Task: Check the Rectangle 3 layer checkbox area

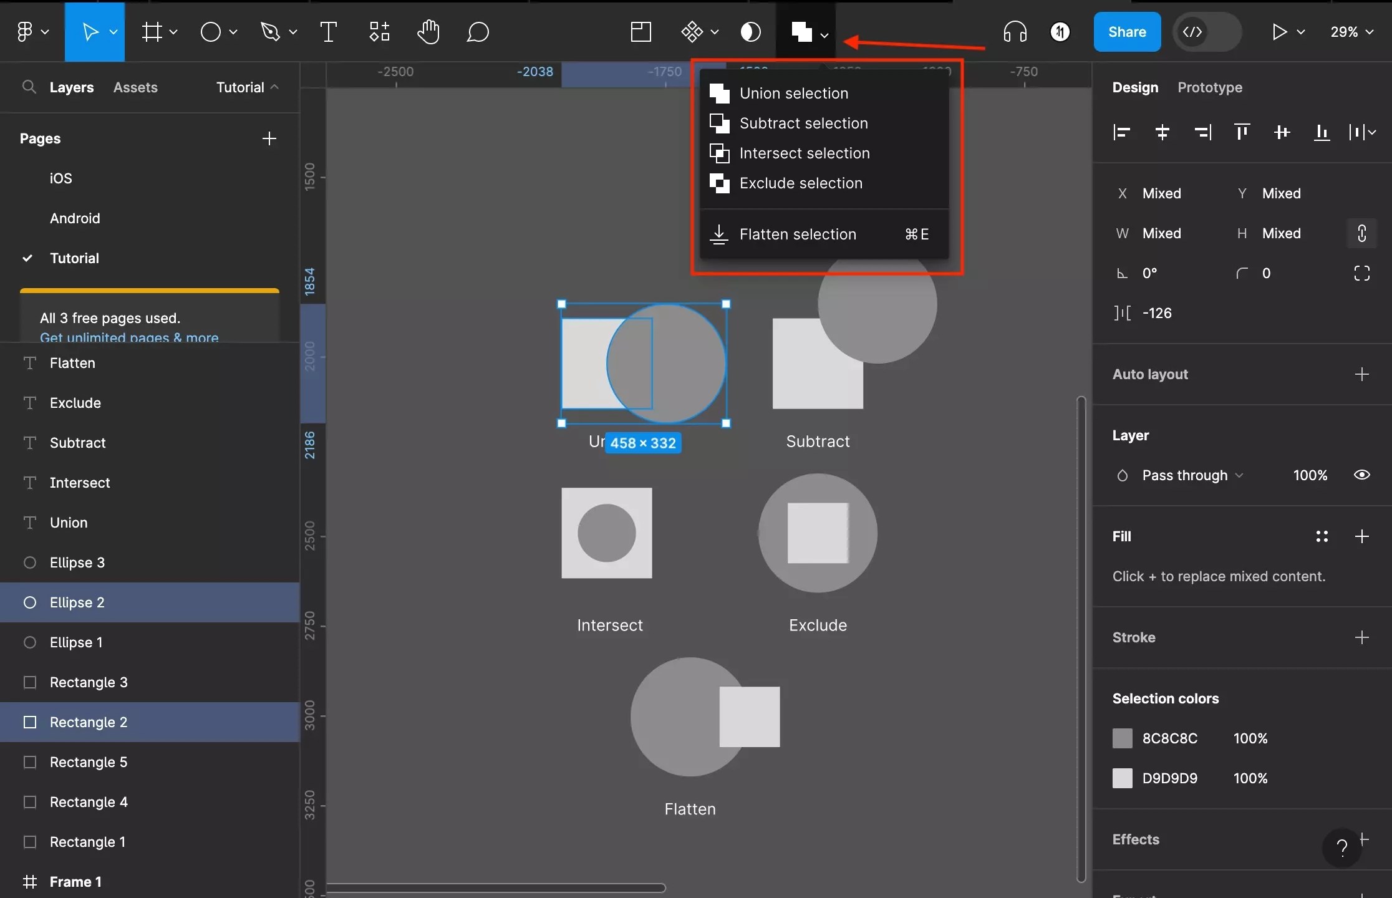Action: [30, 682]
